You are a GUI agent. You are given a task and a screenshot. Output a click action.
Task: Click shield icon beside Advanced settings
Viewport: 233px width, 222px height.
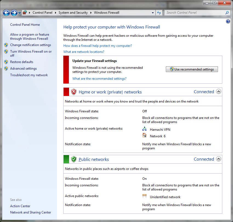(x=6, y=69)
